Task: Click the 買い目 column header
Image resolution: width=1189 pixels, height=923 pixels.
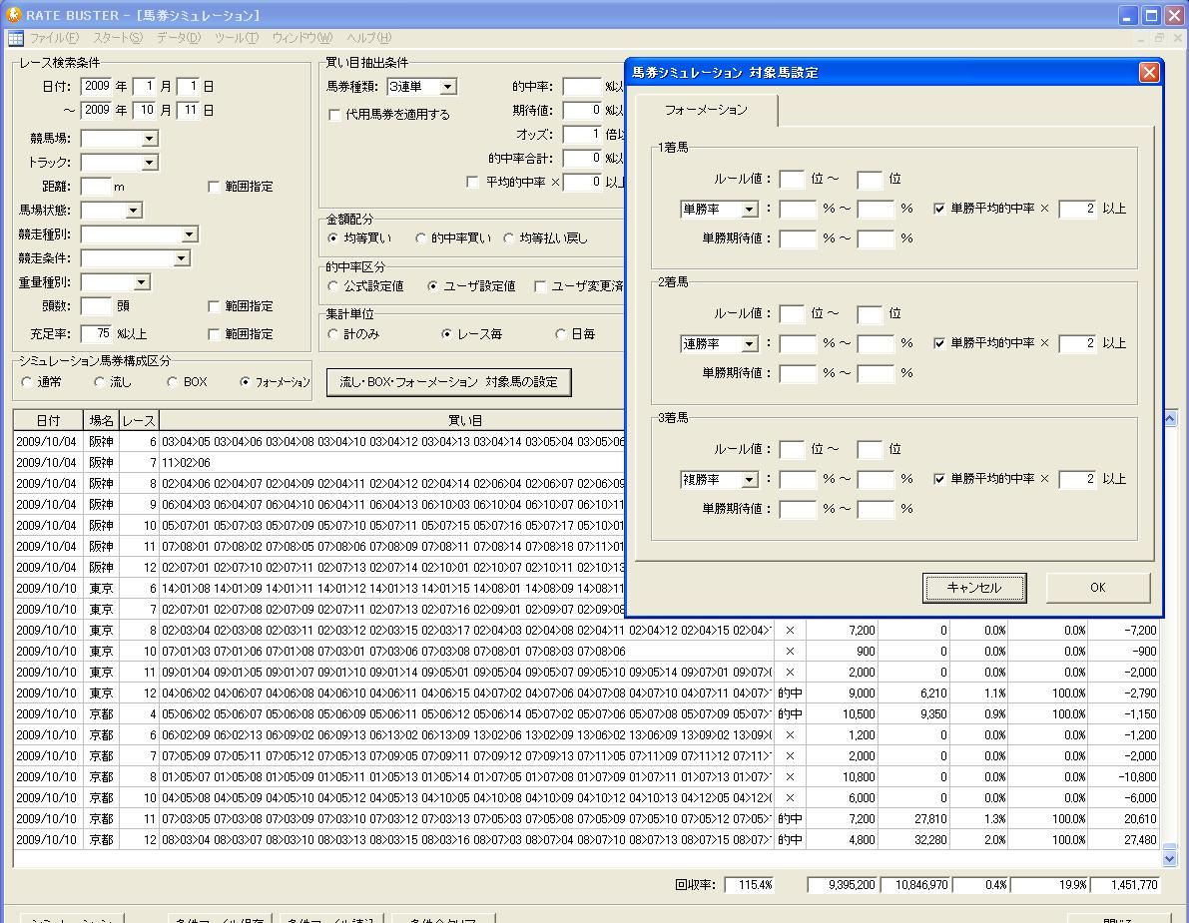Action: coord(465,420)
